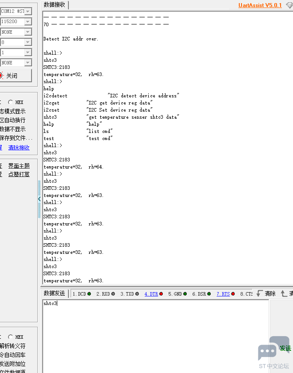Image resolution: width=293 pixels, height=373 pixels.
Task: Open the NONE dropdown just above 关闭
Action: click(28, 63)
